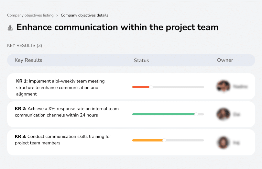Viewport: 262px width, 169px height.
Task: Click the orange KR 3 progress slider handle
Action: 164,140
